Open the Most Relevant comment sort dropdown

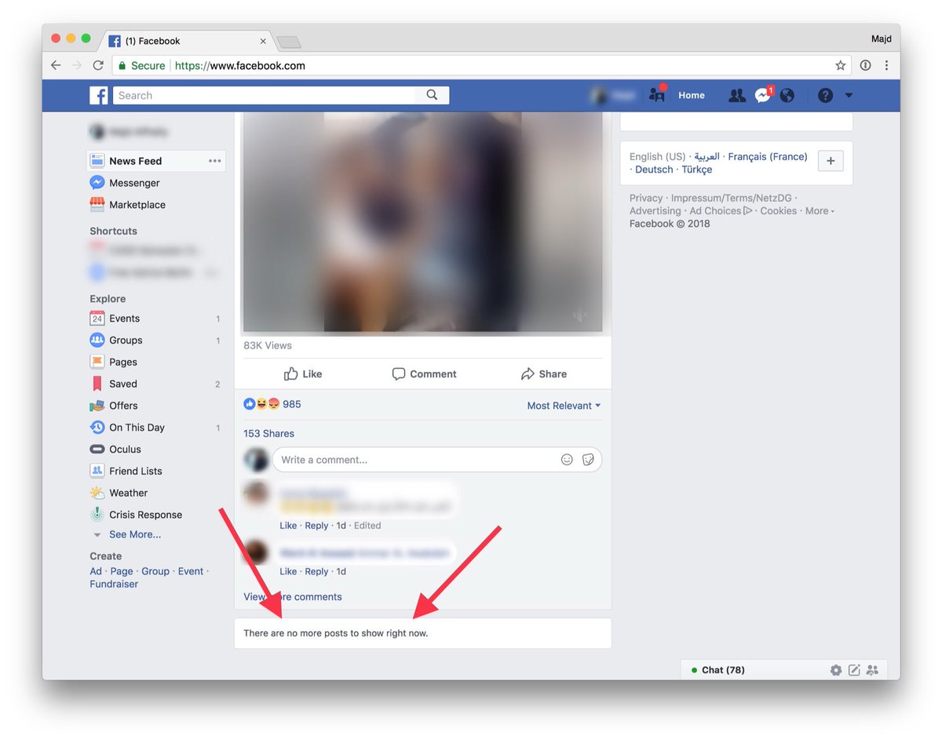(564, 406)
